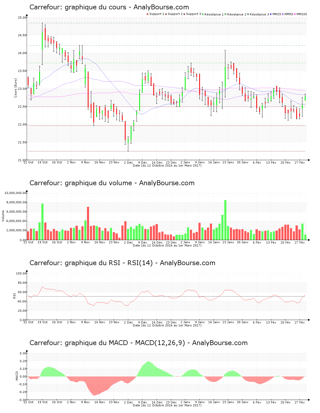This screenshot has height=413, width=320.
Task: Select the Support 2 legend label
Action: (175, 14)
